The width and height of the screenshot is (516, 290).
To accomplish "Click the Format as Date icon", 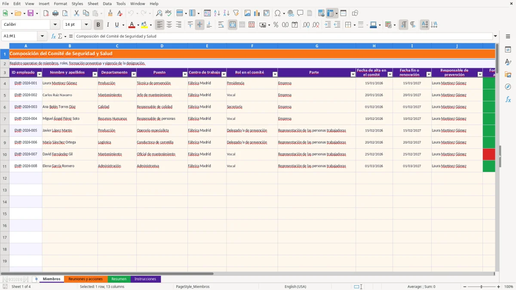I will coord(295,24).
